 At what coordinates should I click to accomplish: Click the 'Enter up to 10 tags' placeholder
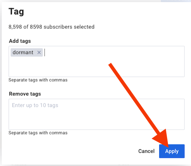coord(35,105)
